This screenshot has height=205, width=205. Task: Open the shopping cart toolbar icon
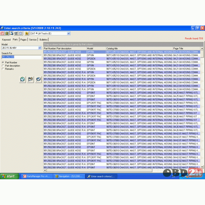coord(16,33)
